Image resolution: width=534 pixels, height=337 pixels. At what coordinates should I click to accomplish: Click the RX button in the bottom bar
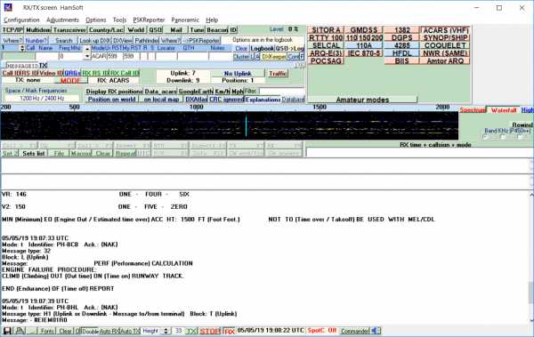(x=229, y=331)
